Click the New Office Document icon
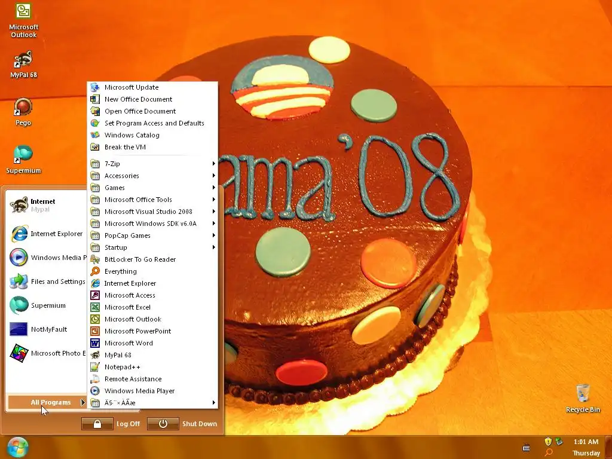The height and width of the screenshot is (459, 612). (95, 99)
